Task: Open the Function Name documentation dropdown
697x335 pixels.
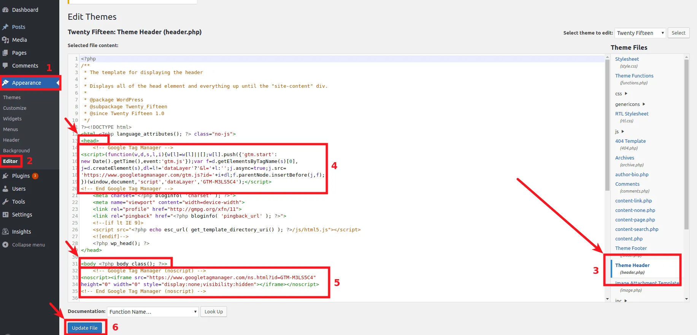Action: [153, 312]
